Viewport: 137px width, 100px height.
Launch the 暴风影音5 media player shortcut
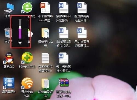[x=9, y=83]
